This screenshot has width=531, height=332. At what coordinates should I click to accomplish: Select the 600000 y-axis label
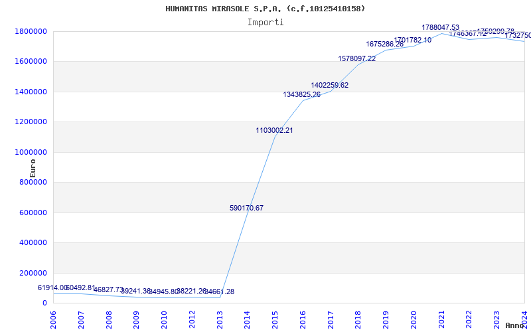tap(33, 212)
